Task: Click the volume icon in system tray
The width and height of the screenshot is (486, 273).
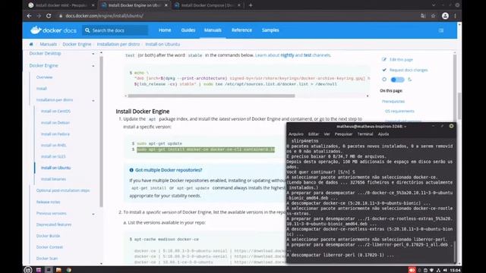Action: (445, 270)
